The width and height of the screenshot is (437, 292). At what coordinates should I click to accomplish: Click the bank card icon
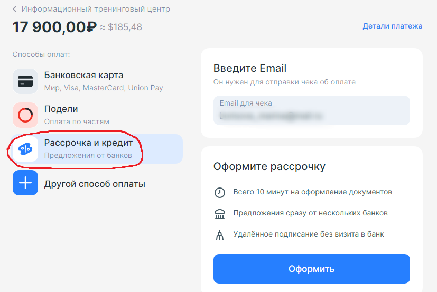tap(25, 81)
